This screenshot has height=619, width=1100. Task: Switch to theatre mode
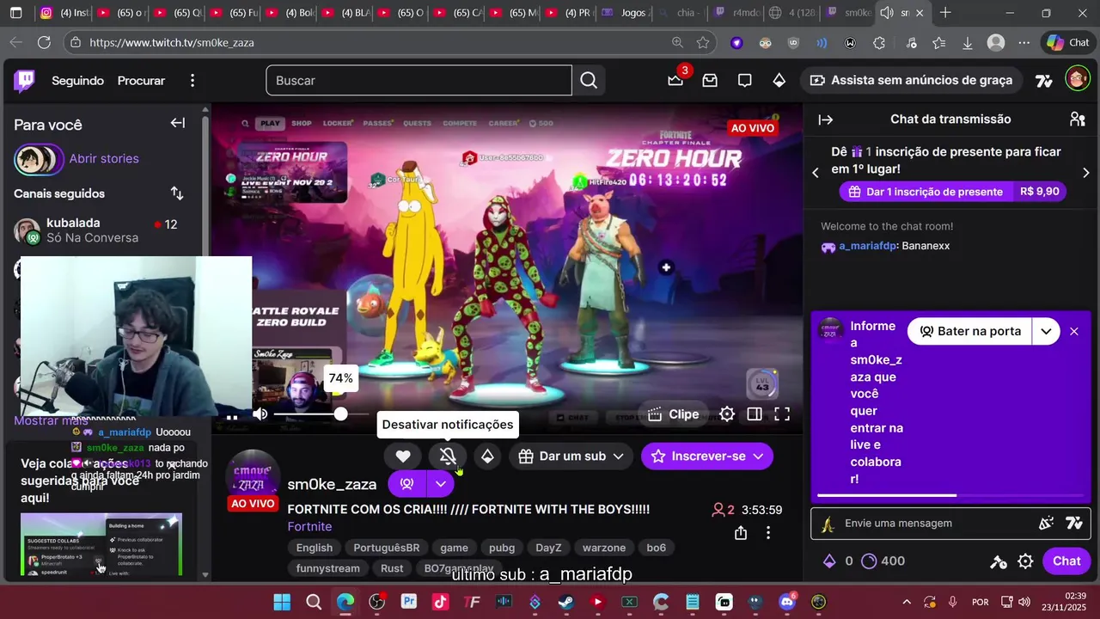click(755, 414)
